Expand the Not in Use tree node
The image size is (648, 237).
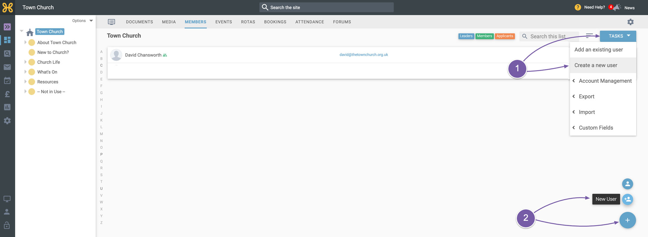pyautogui.click(x=25, y=91)
